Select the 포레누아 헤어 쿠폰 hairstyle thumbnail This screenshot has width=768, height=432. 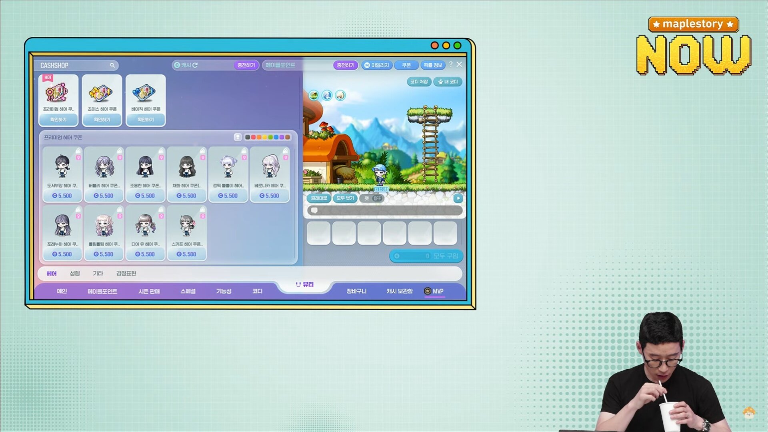pyautogui.click(x=62, y=225)
